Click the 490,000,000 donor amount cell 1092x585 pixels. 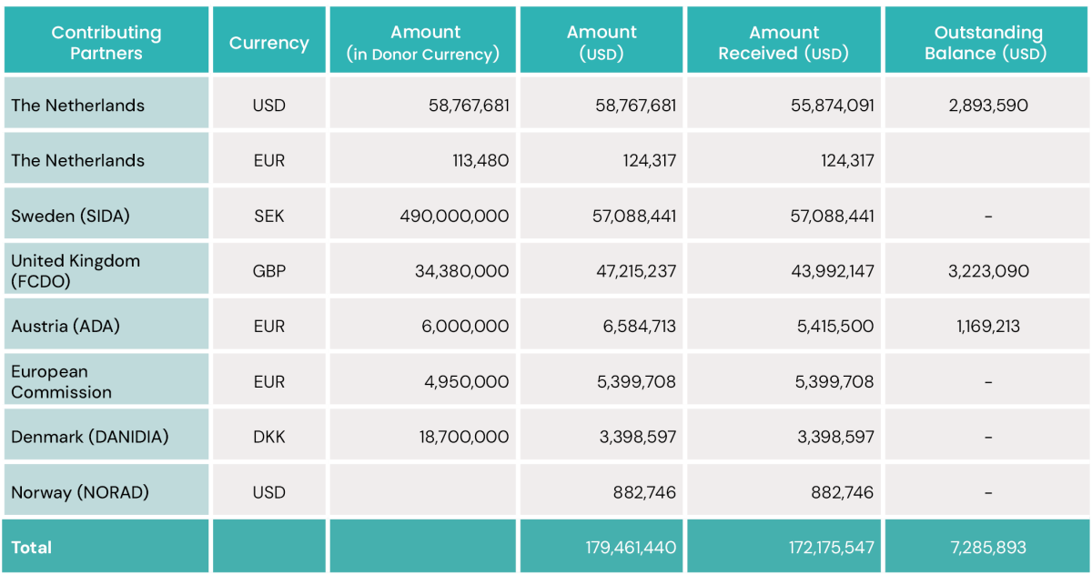pos(454,216)
